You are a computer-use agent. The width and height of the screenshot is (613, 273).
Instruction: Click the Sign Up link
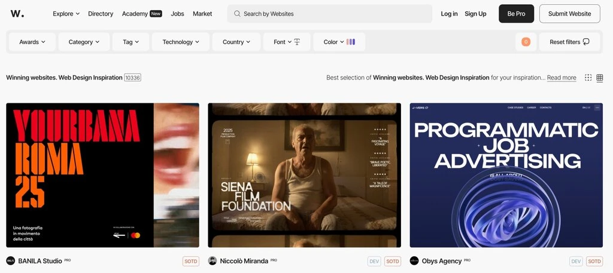tap(475, 14)
